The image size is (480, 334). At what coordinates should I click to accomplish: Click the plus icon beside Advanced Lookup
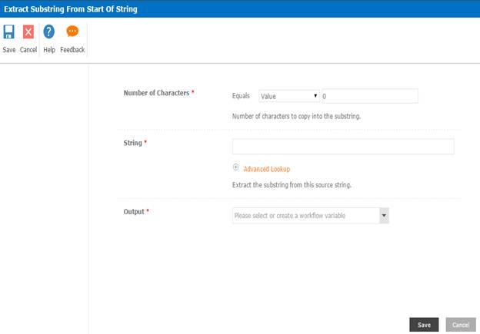(x=235, y=168)
